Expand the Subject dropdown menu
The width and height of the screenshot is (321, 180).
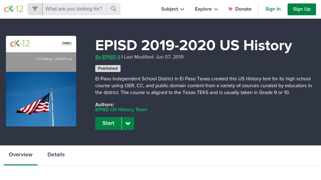[x=173, y=9]
